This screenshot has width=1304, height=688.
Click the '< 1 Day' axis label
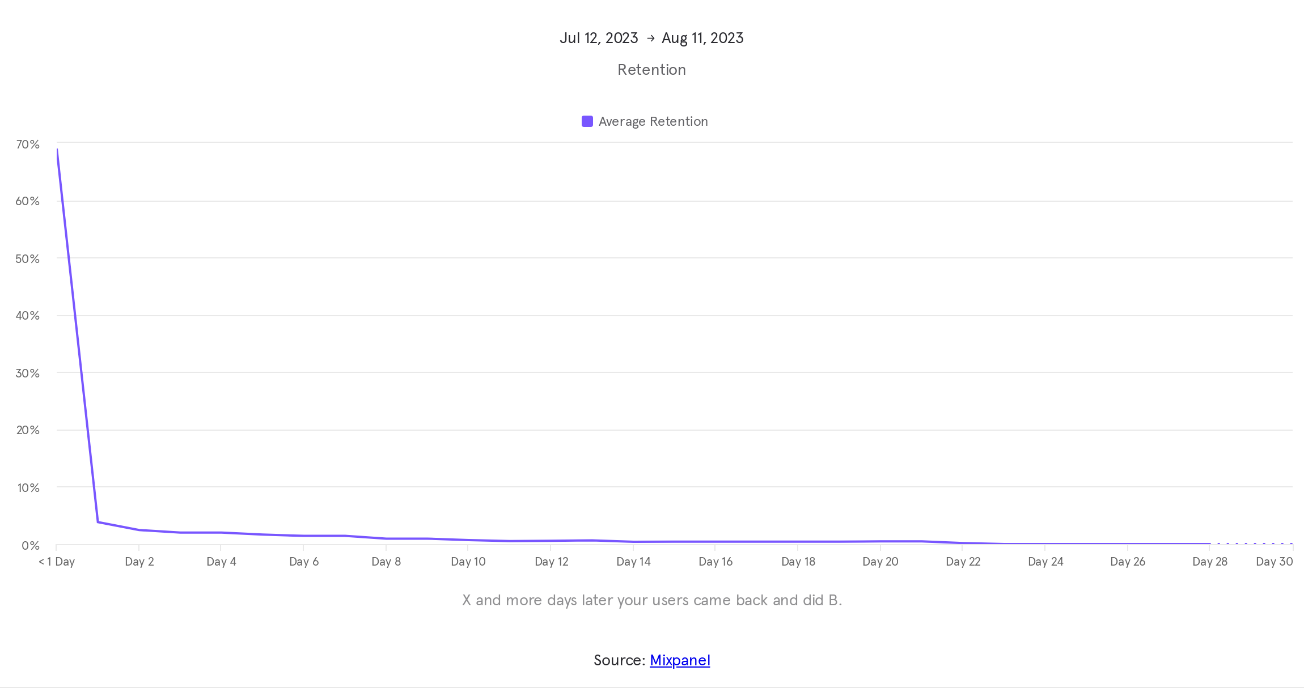tap(57, 562)
